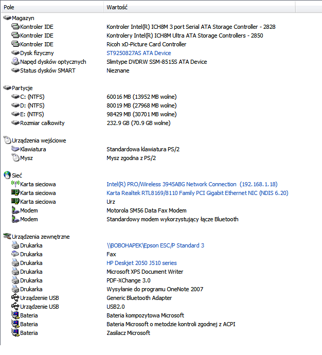The image size is (322, 355).
Task: Click the Bateria Microsoft ACPI value
Action: 171,324
